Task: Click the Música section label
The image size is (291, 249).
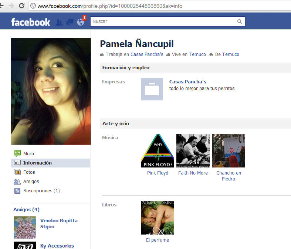Action: click(x=110, y=137)
